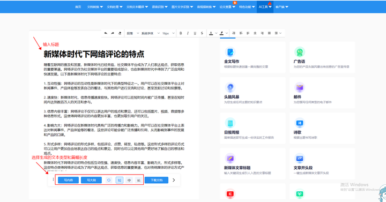Click 头脑风暴 card title
This screenshot has width=386, height=202.
[x=232, y=97]
